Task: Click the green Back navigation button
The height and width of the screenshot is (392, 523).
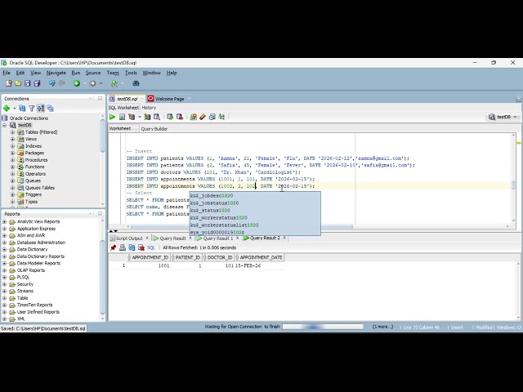Action: [77, 83]
